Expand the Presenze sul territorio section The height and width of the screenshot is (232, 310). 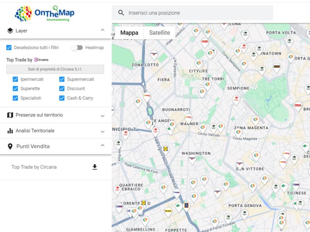coord(103,115)
